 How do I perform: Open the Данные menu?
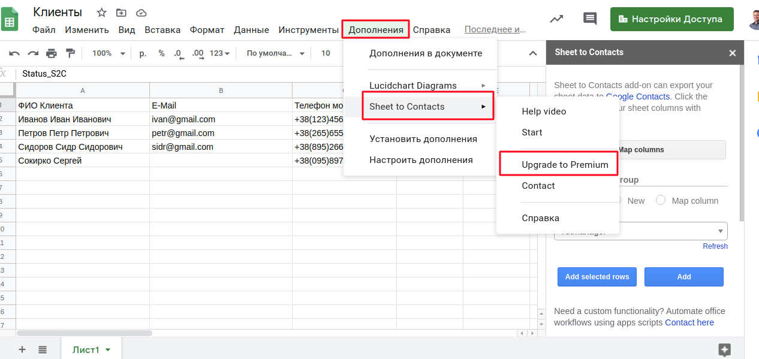[x=251, y=29]
